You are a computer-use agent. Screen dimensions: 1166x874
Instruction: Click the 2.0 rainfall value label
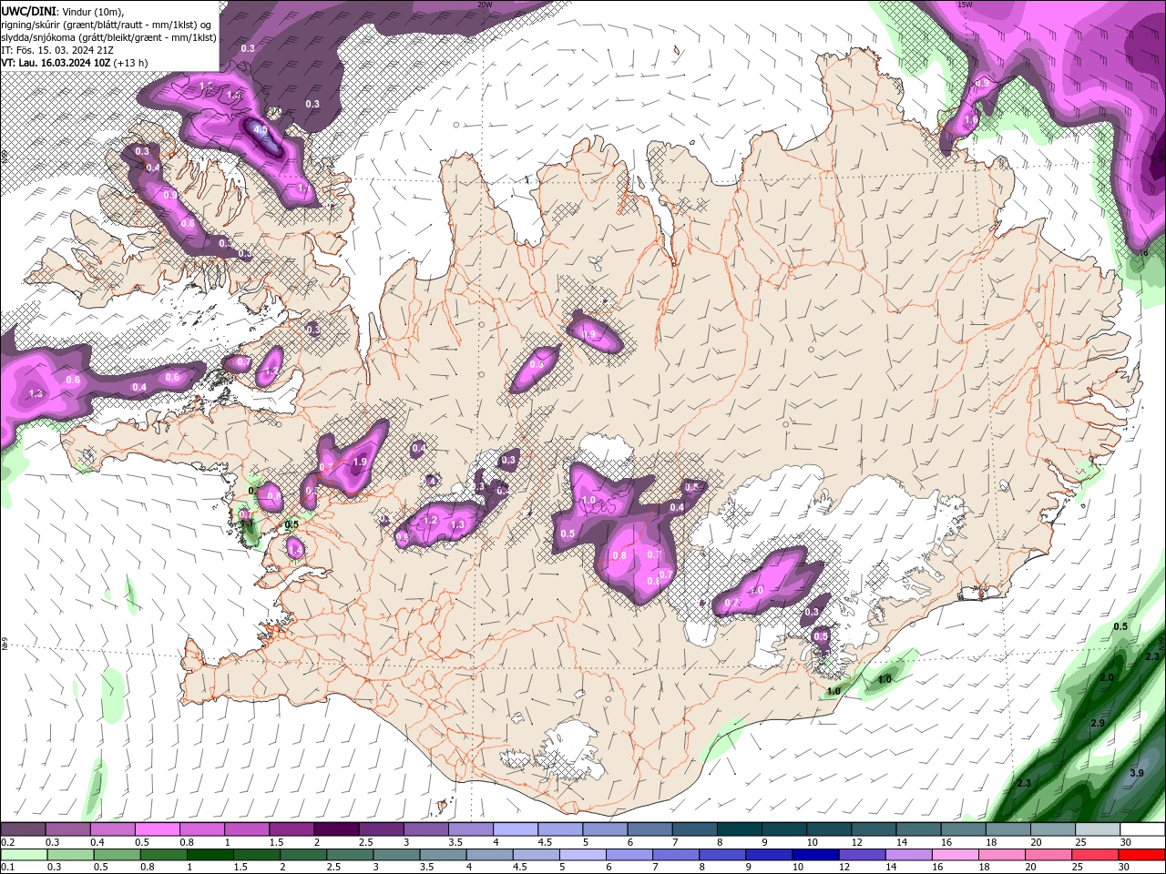(x=1107, y=678)
